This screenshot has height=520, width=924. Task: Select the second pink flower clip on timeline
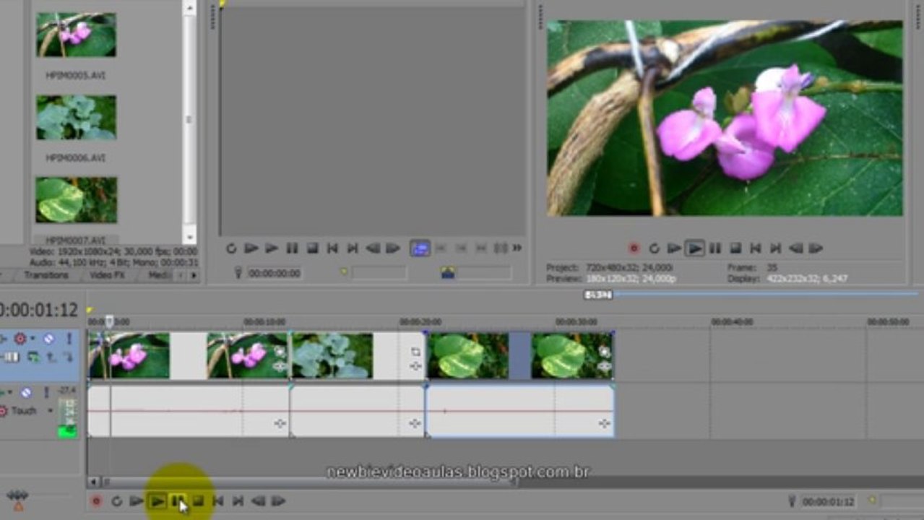[248, 356]
